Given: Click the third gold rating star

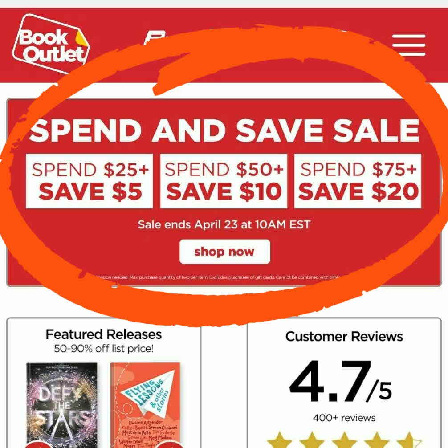Looking at the screenshot, I should click(x=344, y=440).
